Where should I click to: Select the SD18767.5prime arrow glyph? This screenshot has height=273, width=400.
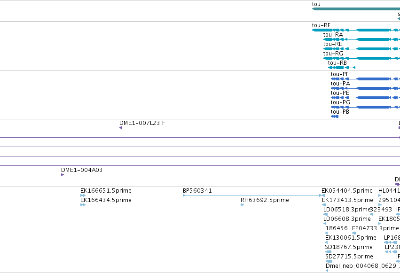point(328,252)
